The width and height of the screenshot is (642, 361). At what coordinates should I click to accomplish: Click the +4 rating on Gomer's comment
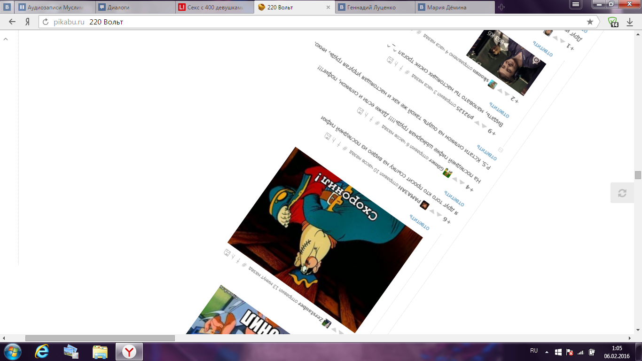click(x=469, y=189)
